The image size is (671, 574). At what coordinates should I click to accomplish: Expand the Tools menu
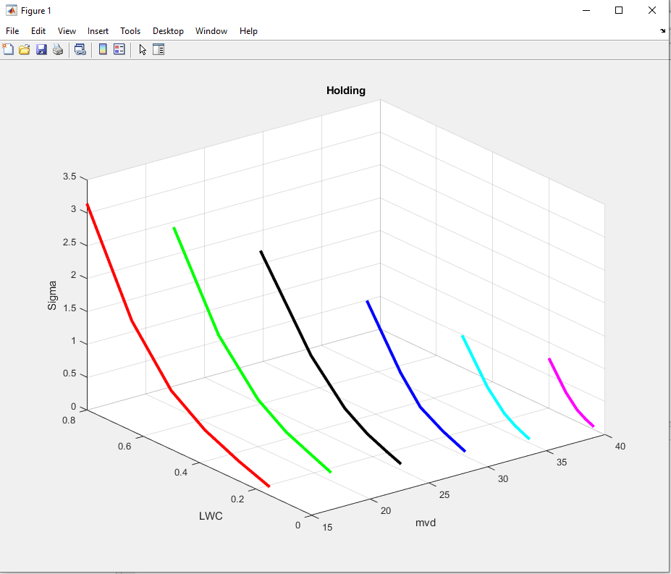pyautogui.click(x=130, y=31)
